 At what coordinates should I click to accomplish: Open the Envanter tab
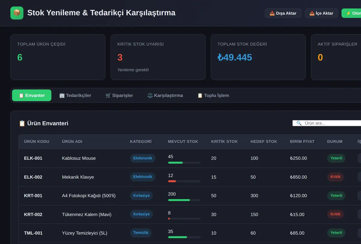coord(32,95)
